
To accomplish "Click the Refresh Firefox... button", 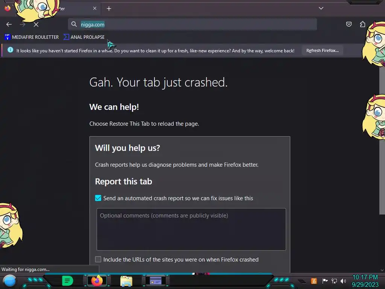I will point(322,50).
